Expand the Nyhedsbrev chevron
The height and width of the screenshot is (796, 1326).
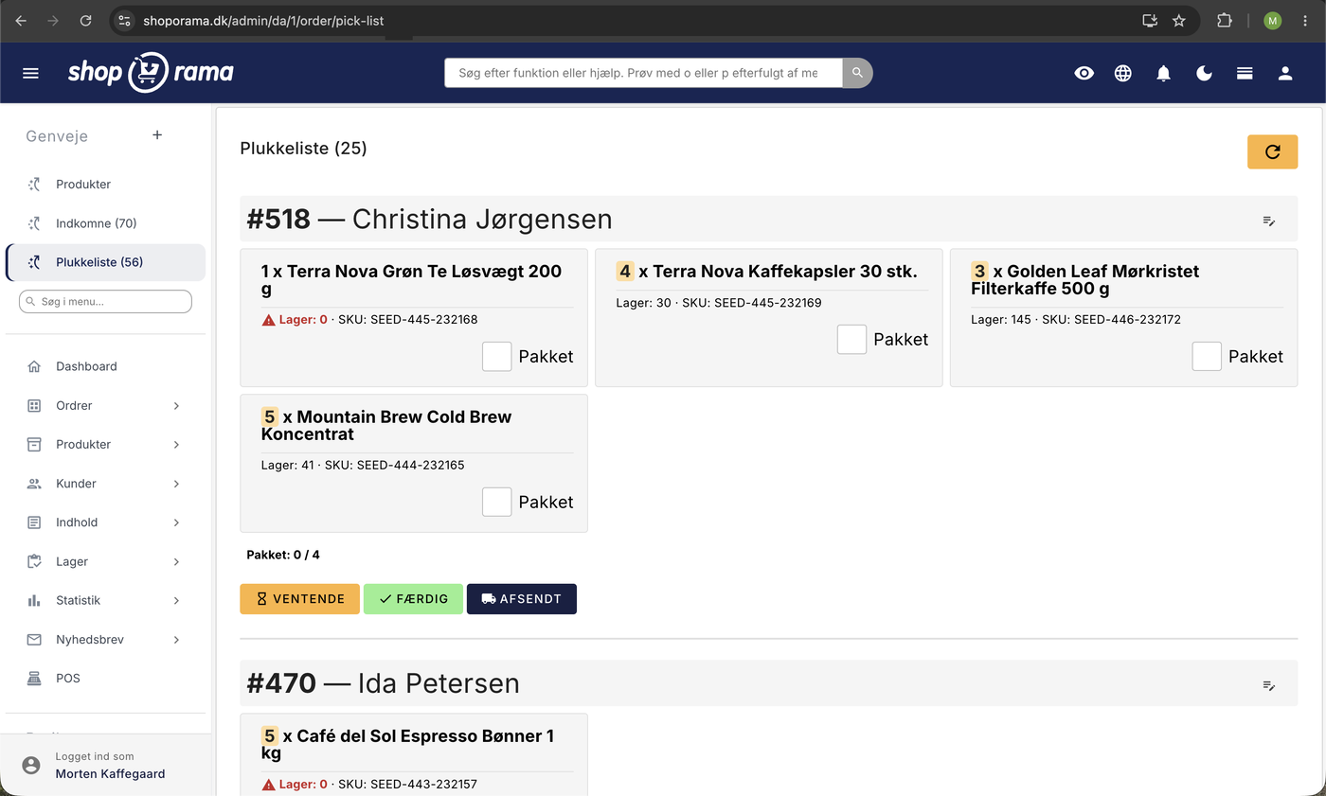coord(176,640)
